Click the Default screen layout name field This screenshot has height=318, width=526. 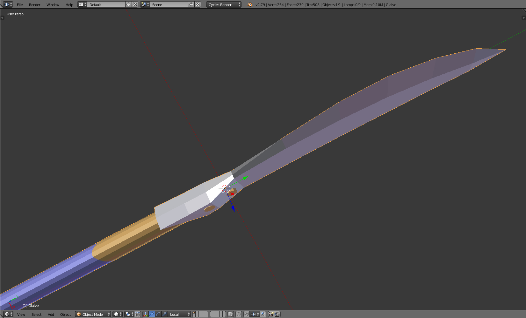[105, 4]
